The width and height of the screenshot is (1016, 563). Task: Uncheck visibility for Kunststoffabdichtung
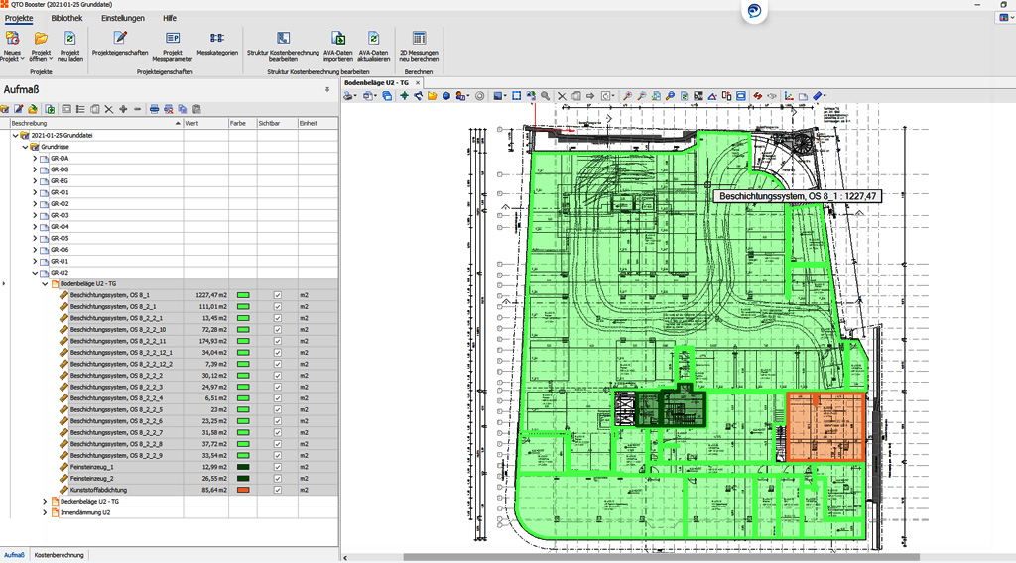(x=278, y=490)
